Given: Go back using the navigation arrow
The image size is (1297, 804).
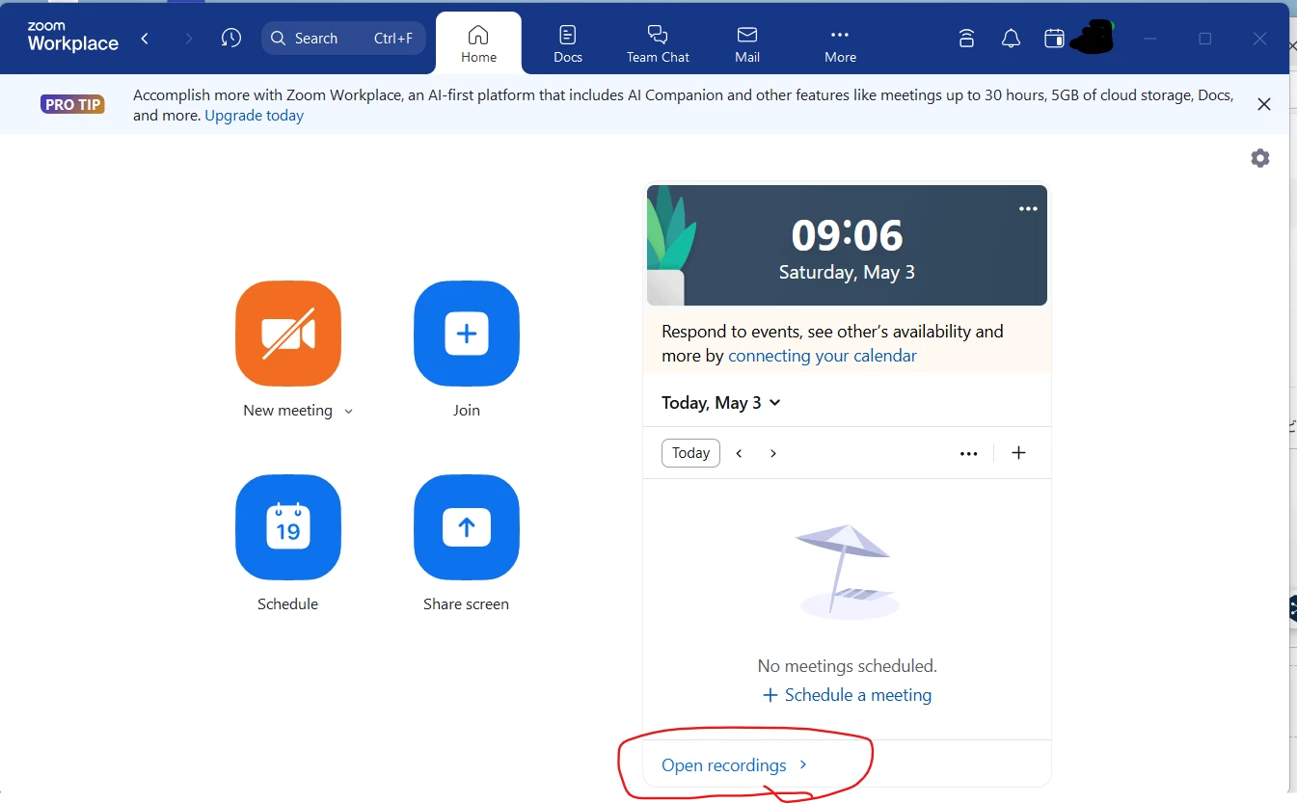Looking at the screenshot, I should pos(145,39).
